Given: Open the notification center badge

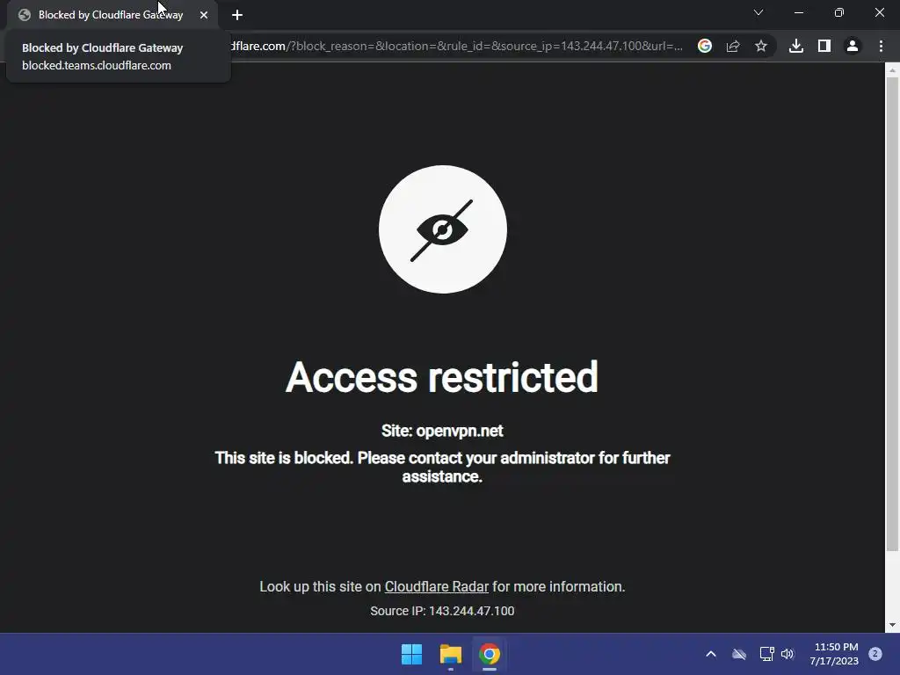Looking at the screenshot, I should pos(875,654).
